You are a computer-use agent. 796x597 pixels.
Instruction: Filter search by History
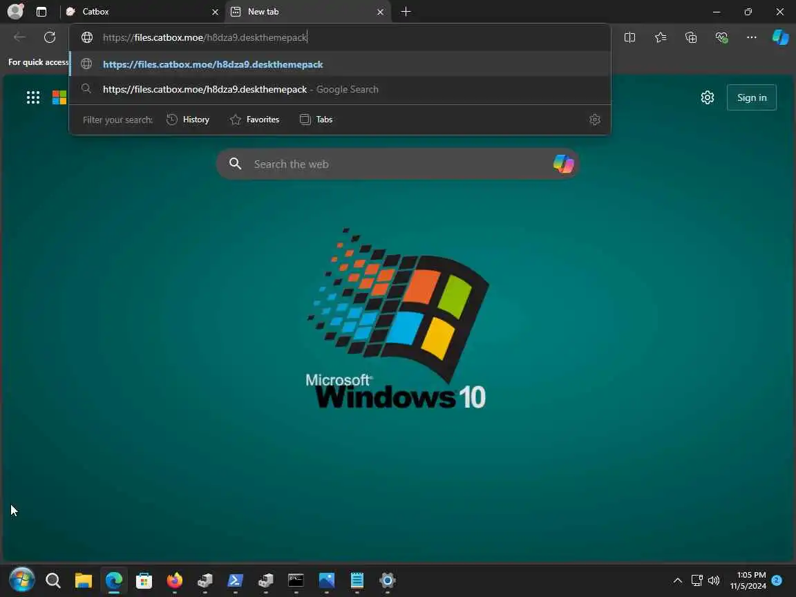188,120
